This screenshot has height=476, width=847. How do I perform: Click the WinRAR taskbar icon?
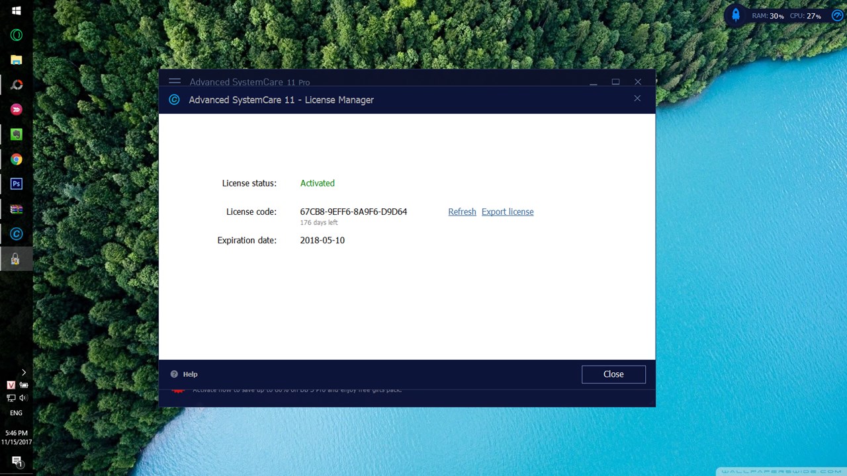click(17, 209)
